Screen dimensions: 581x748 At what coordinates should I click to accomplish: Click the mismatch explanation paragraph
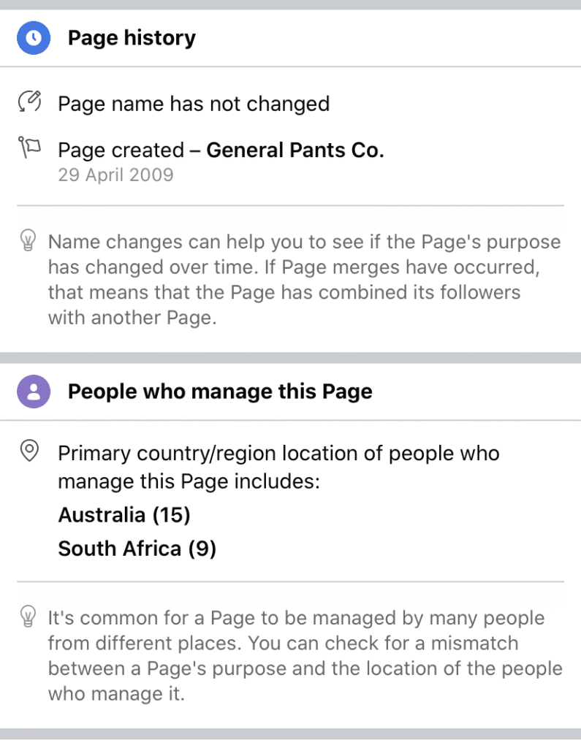coord(305,655)
